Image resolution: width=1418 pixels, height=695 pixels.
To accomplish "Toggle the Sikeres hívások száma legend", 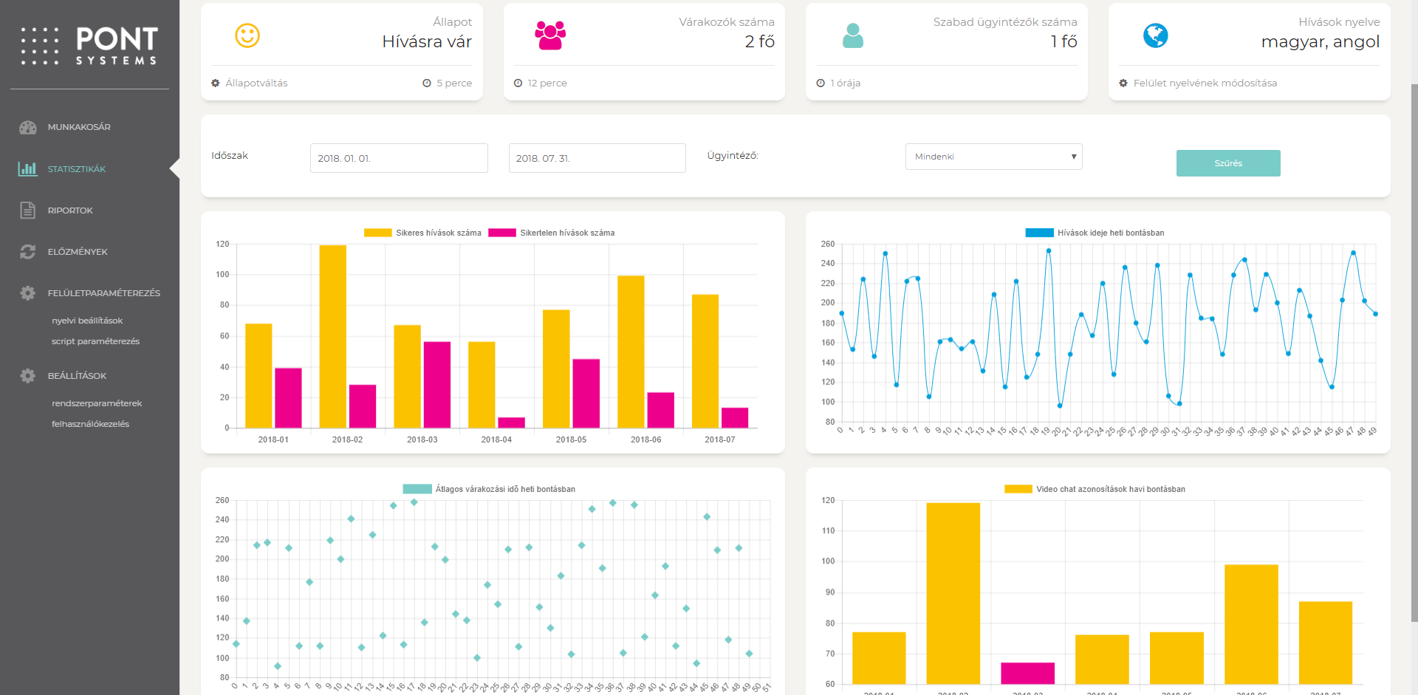I will (423, 233).
